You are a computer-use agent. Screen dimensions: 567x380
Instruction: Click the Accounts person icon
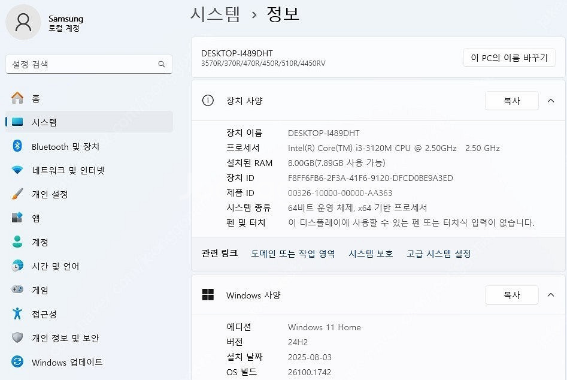click(17, 242)
